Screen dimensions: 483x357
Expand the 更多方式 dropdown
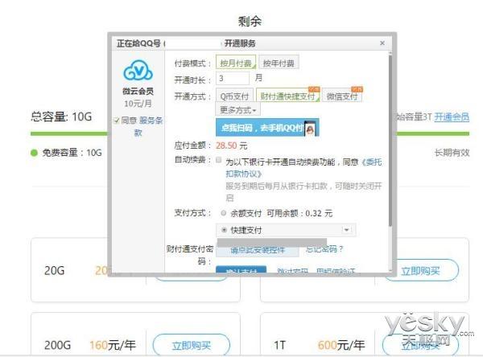[x=237, y=109]
